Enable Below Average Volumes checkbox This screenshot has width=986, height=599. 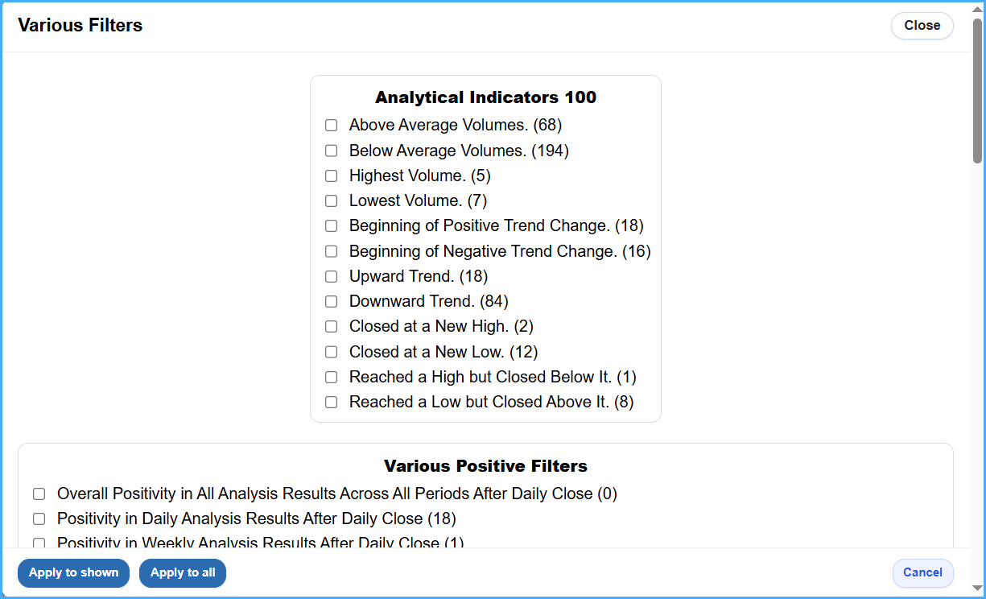[x=331, y=151]
